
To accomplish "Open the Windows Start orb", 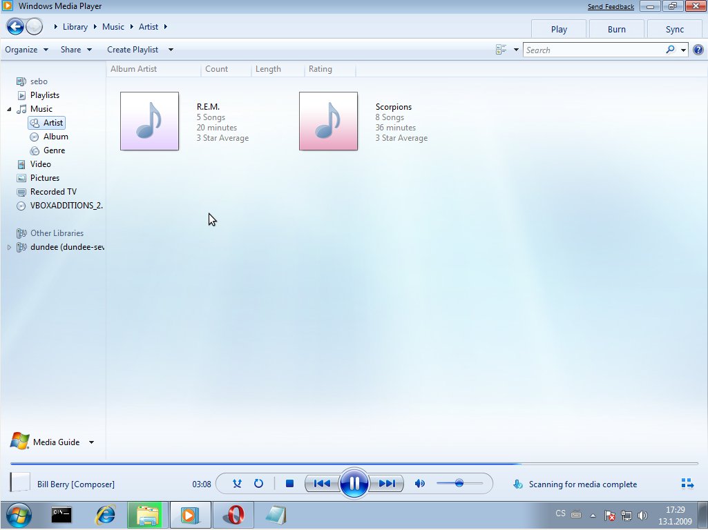I will (x=19, y=515).
